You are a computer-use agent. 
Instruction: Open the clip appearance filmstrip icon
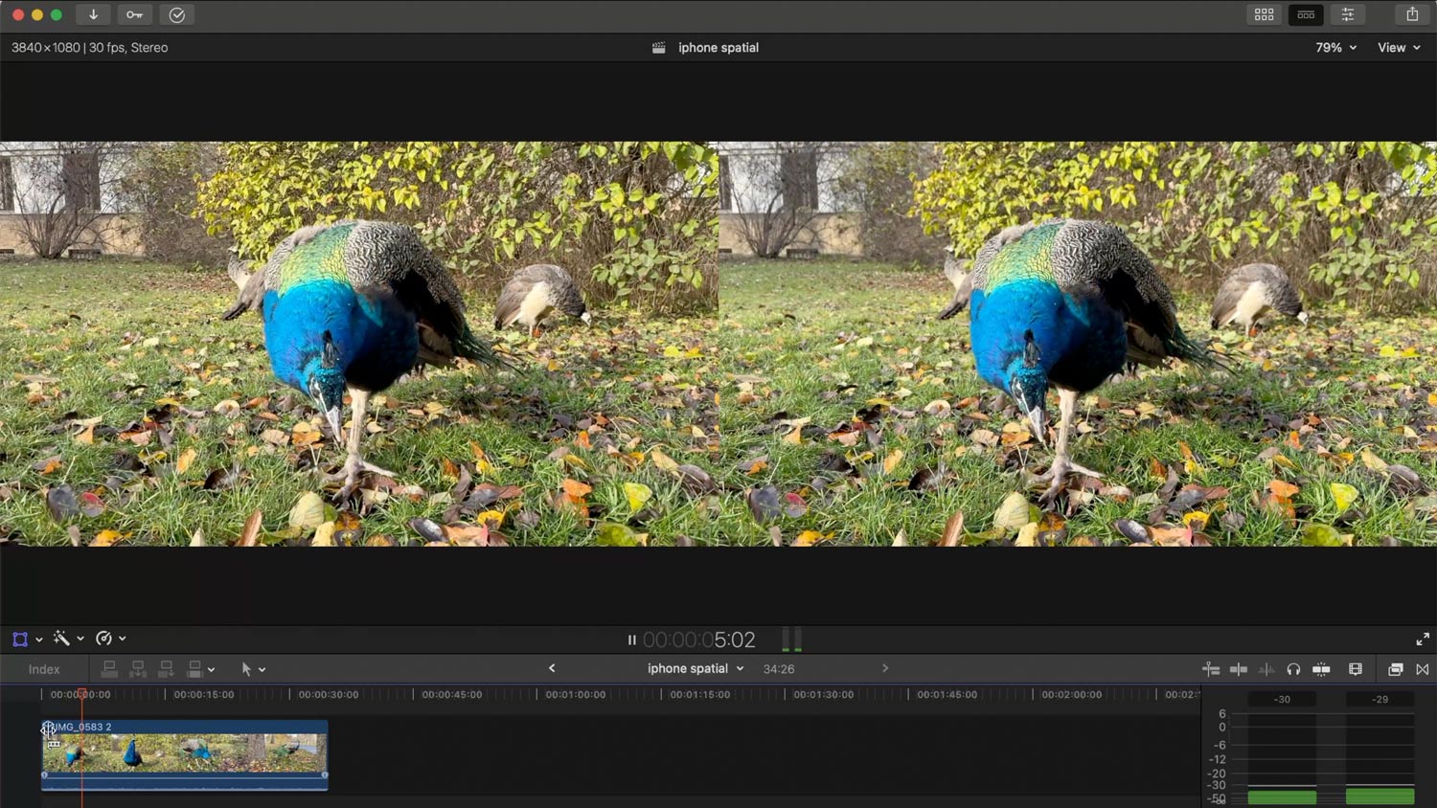tap(1355, 669)
